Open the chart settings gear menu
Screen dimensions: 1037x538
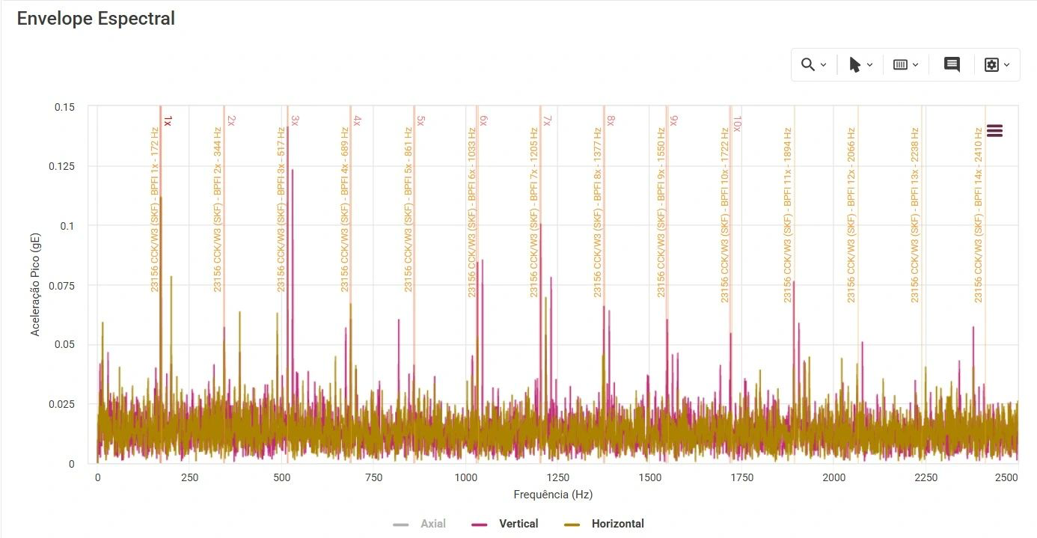pyautogui.click(x=997, y=65)
